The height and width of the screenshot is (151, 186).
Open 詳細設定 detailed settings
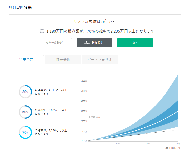(x=95, y=43)
